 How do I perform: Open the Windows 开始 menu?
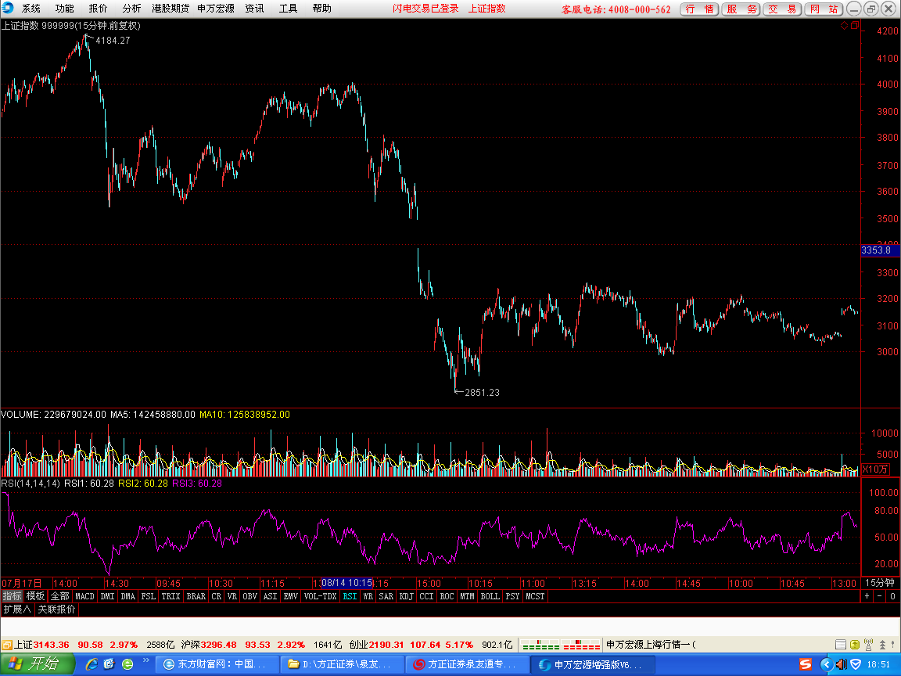click(38, 664)
